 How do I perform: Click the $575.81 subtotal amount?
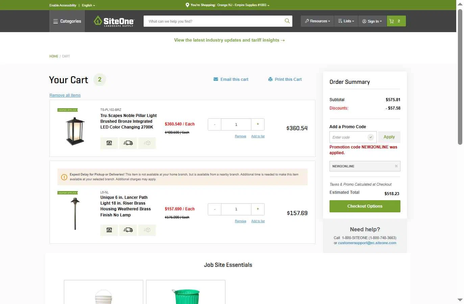click(393, 100)
